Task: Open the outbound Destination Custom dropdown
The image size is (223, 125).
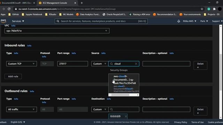Action: pyautogui.click(x=100, y=109)
